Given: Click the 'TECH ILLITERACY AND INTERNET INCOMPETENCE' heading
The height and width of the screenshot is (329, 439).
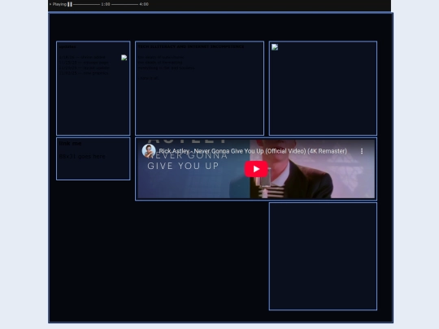Looking at the screenshot, I should 191,46.
